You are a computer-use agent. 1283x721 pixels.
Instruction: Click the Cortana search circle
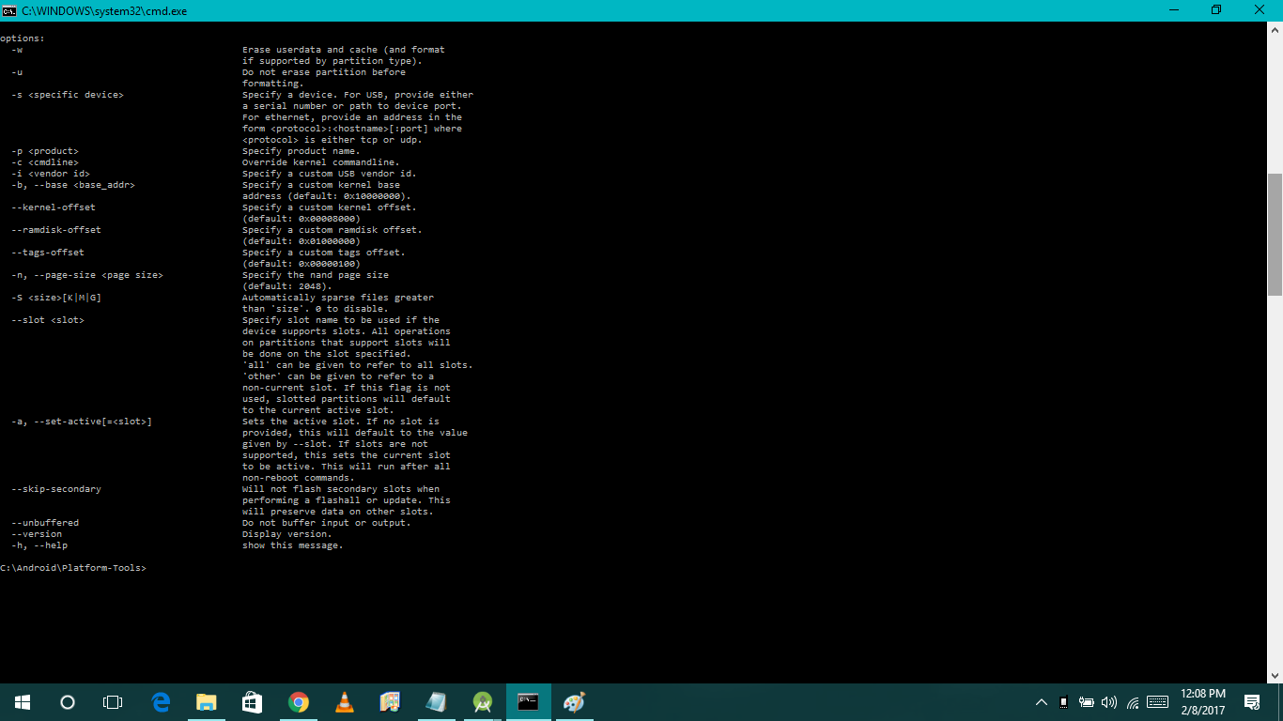[68, 702]
